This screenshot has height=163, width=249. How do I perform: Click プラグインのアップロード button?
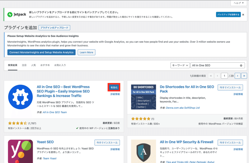(x=54, y=28)
